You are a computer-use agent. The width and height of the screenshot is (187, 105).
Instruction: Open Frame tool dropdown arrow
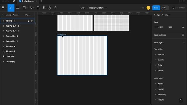coord(20,8)
